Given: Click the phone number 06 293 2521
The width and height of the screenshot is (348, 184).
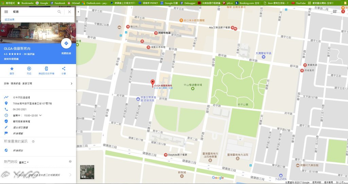Looking at the screenshot, I should click(x=19, y=109).
